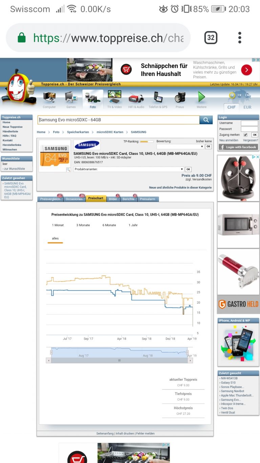
Task: Open the Preisalarm tab
Action: [x=148, y=199]
